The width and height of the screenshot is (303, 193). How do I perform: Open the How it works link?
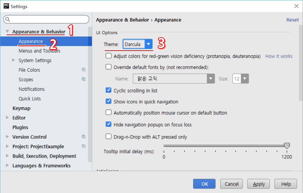279,56
